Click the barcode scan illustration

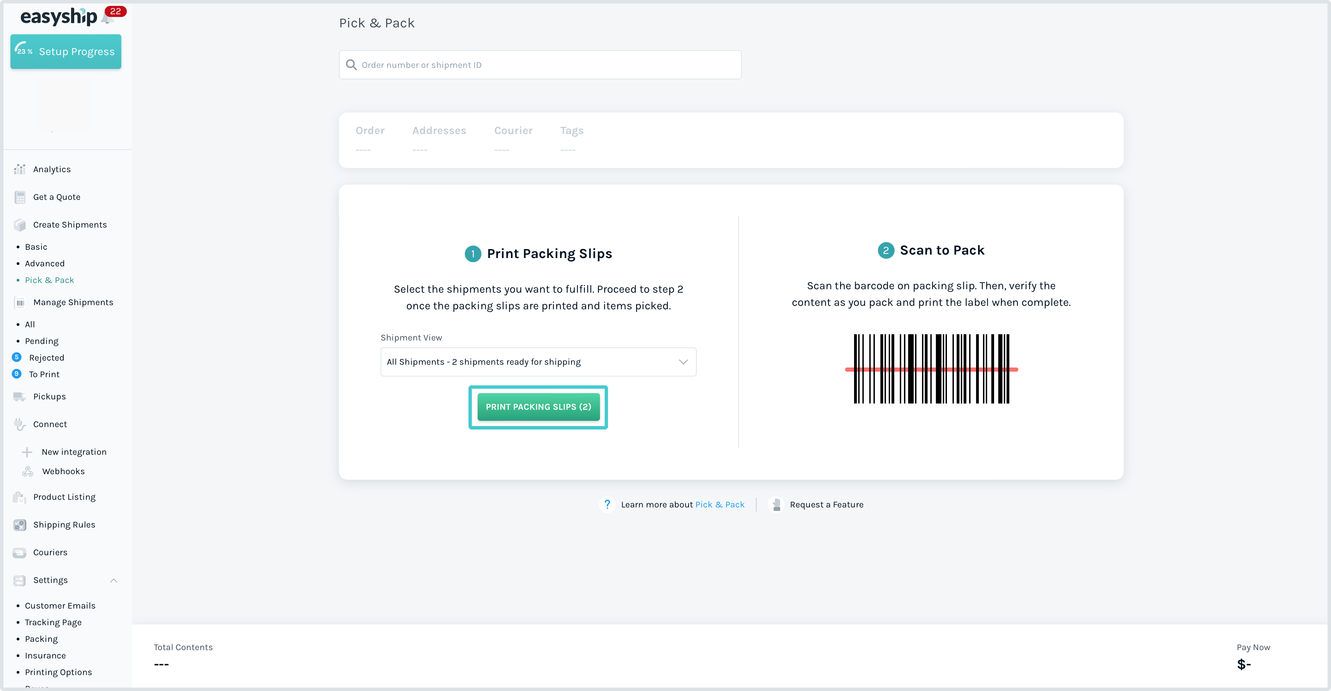click(931, 369)
